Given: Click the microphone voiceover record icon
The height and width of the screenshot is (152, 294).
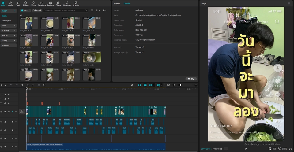Looking at the screenshot, I should pyautogui.click(x=132, y=85).
